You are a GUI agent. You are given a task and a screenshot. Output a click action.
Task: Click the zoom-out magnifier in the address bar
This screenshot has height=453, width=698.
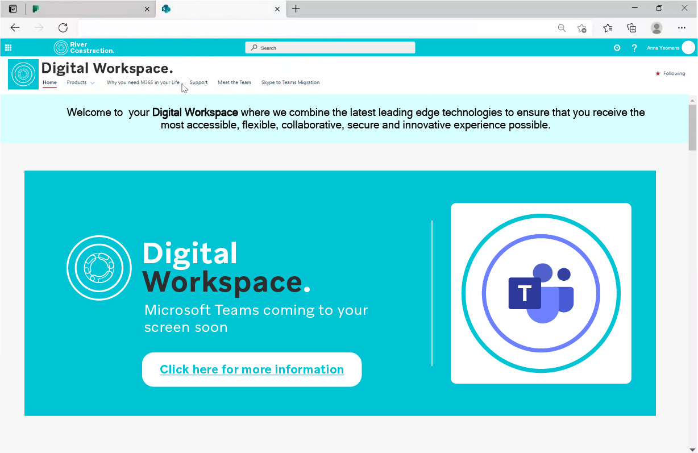(562, 27)
